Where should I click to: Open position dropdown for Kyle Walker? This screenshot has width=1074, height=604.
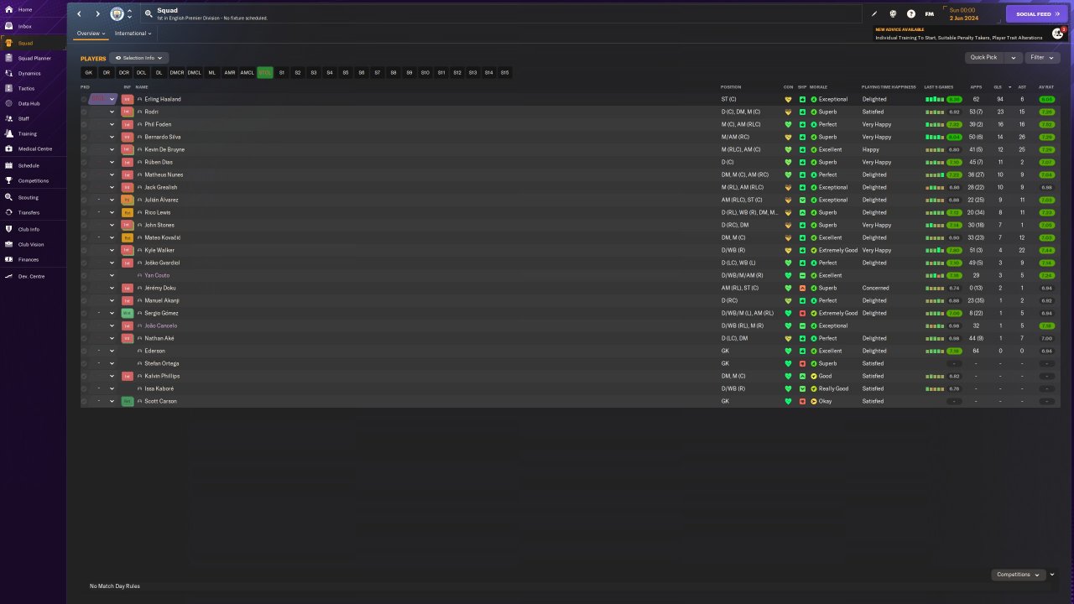coord(112,250)
